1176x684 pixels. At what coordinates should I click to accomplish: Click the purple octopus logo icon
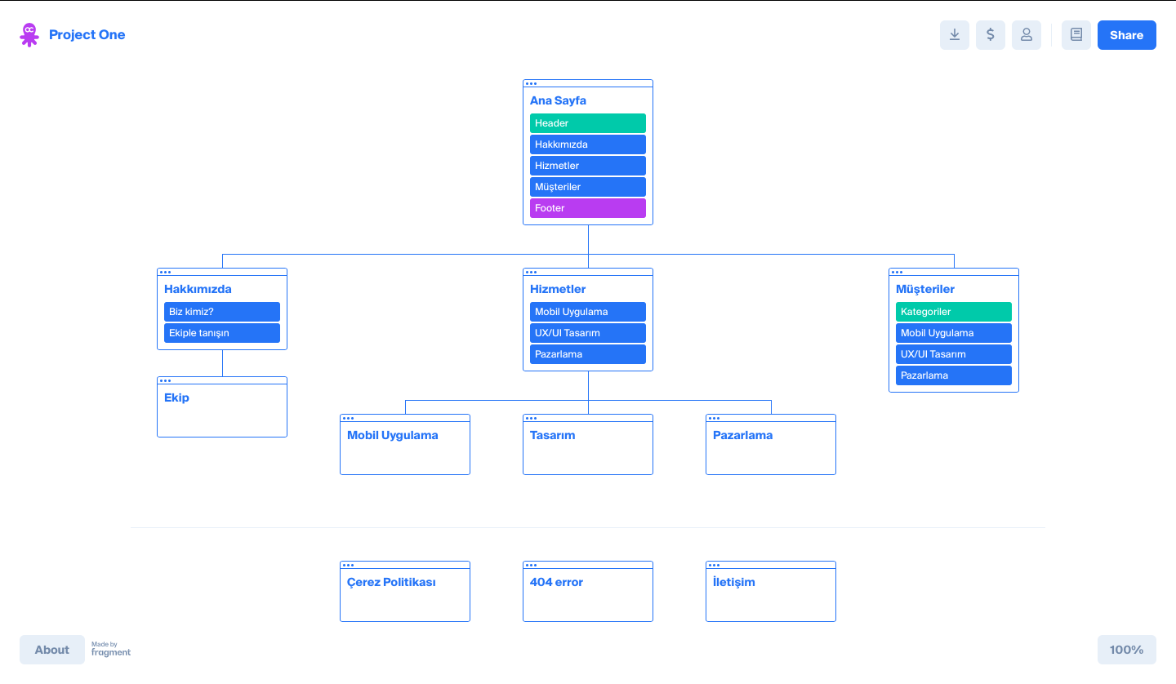pos(29,35)
